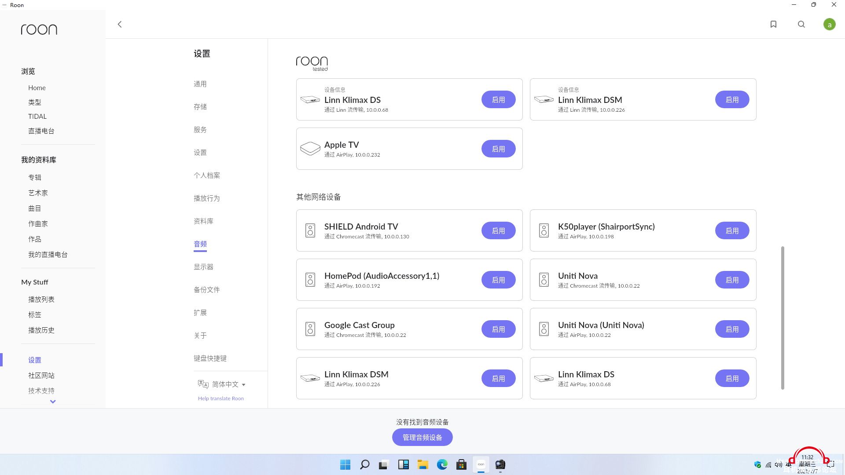Viewport: 845px width, 475px height.
Task: Enable SHIELD Android TV device
Action: [x=498, y=230]
